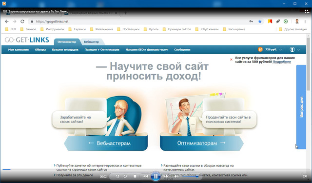Toggle repeat mode in the media player
This screenshot has height=183, width=312.
click(x=125, y=176)
